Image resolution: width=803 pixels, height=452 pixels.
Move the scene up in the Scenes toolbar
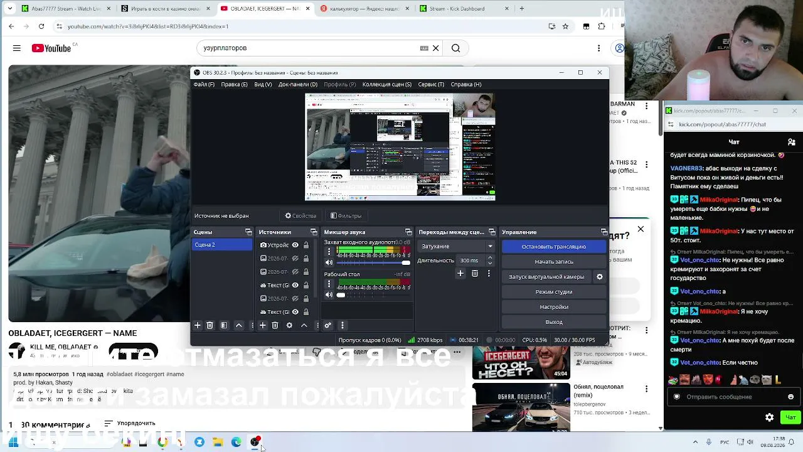239,325
